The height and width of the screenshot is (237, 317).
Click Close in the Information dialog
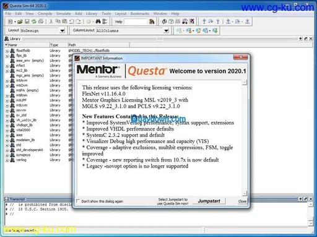coord(242,201)
